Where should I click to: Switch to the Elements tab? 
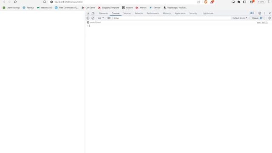click(103, 13)
